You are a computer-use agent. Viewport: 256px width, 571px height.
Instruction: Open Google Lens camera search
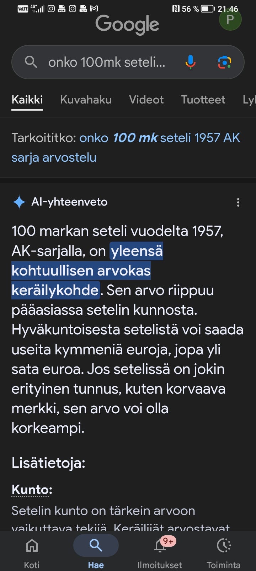225,62
